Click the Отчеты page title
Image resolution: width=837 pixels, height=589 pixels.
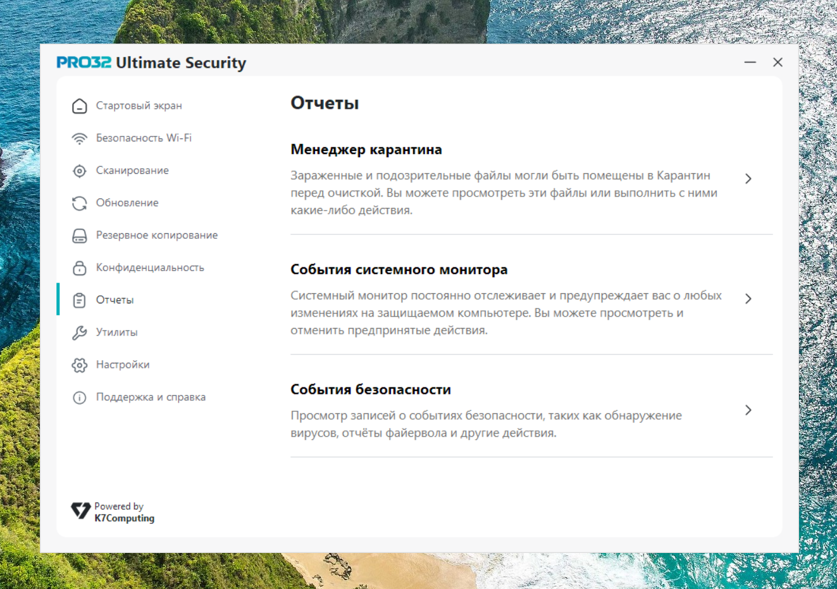pos(325,103)
